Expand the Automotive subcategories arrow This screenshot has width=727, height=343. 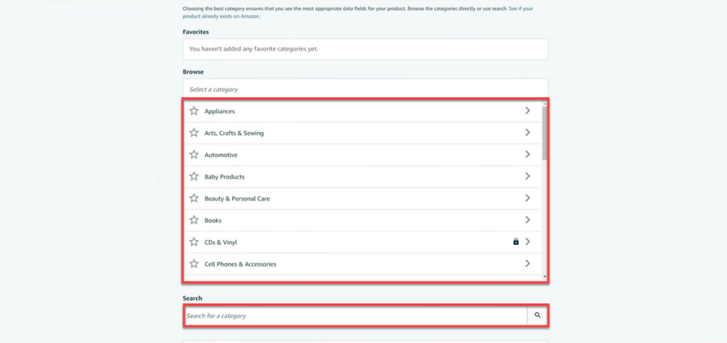(528, 154)
